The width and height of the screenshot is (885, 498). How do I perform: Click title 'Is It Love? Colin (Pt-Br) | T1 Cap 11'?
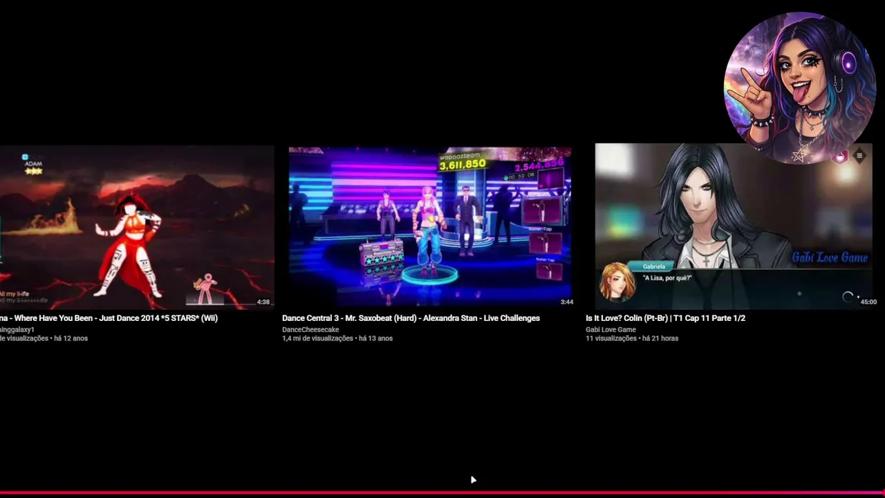(665, 318)
